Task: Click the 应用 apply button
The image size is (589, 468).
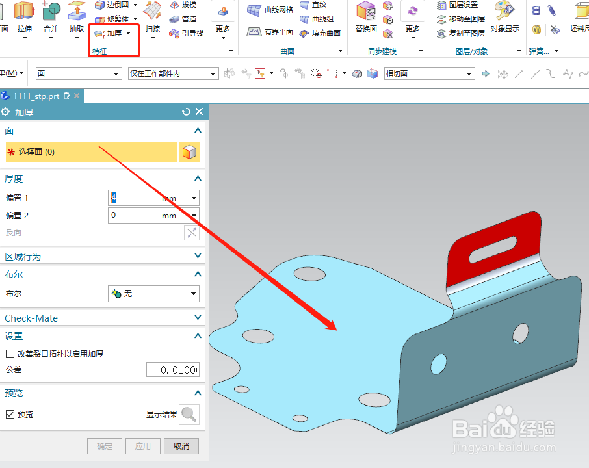Action: pos(143,446)
